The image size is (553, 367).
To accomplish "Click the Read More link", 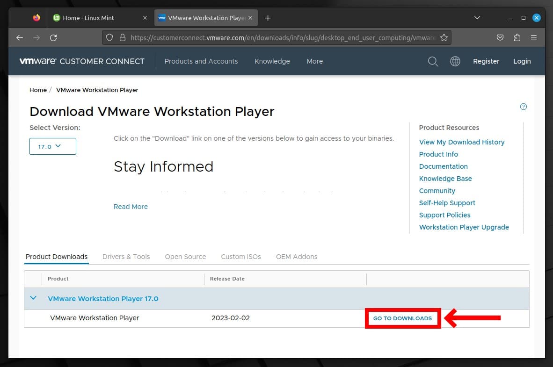I will click(131, 206).
